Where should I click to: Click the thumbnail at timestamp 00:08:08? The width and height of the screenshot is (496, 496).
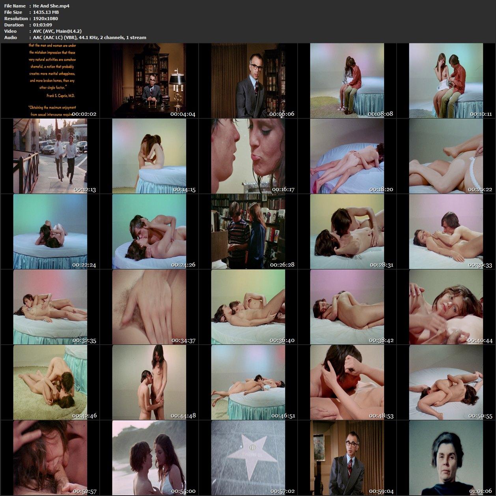347,81
